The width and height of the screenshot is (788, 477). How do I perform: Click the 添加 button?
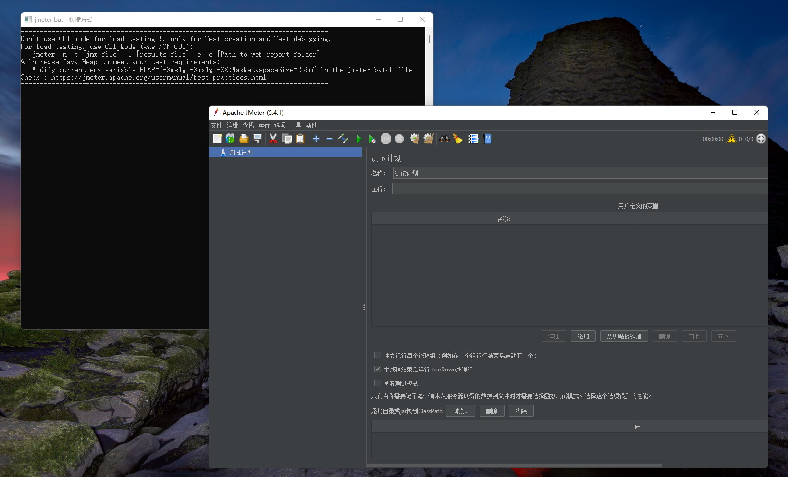(x=583, y=336)
